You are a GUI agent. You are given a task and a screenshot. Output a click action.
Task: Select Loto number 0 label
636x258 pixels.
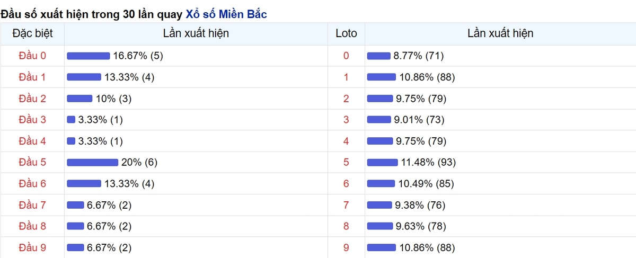[346, 56]
